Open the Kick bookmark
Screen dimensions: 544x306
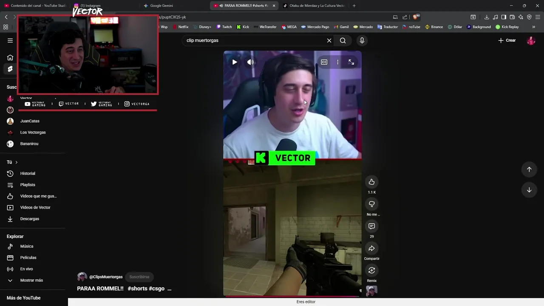(x=243, y=27)
